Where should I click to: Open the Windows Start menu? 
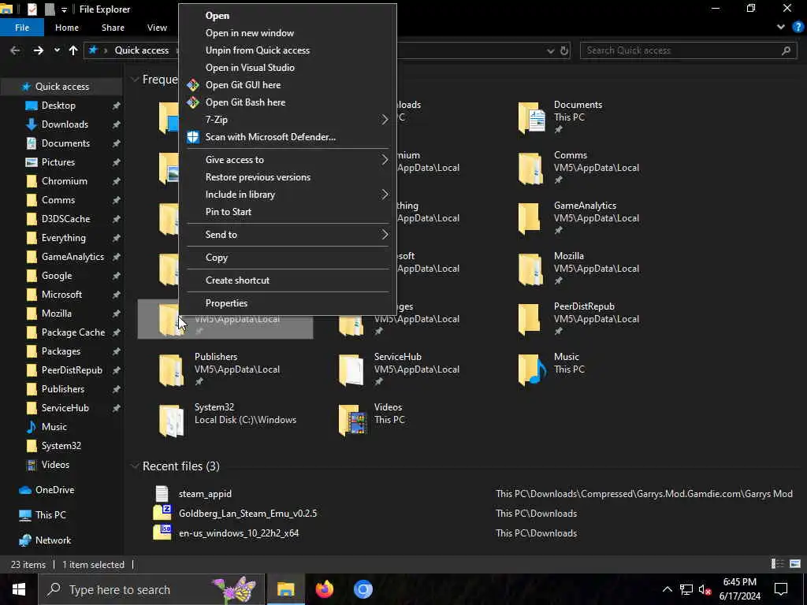[19, 589]
